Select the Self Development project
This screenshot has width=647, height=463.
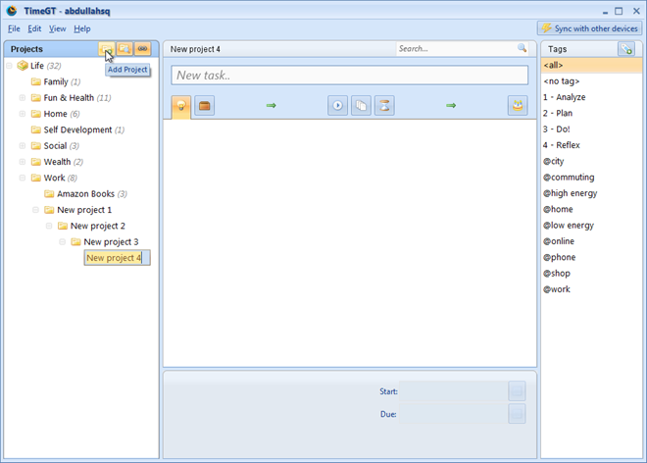coord(77,129)
